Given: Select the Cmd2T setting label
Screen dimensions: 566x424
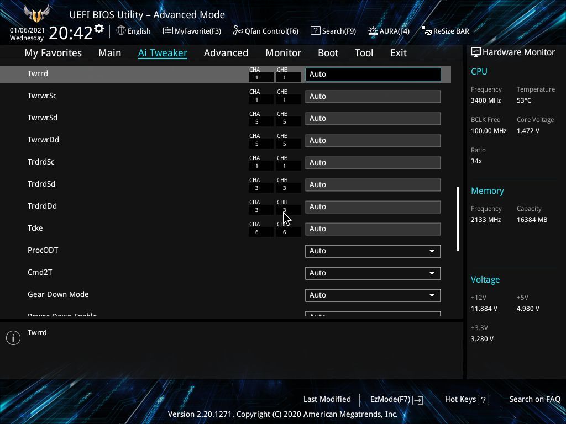Looking at the screenshot, I should point(40,272).
